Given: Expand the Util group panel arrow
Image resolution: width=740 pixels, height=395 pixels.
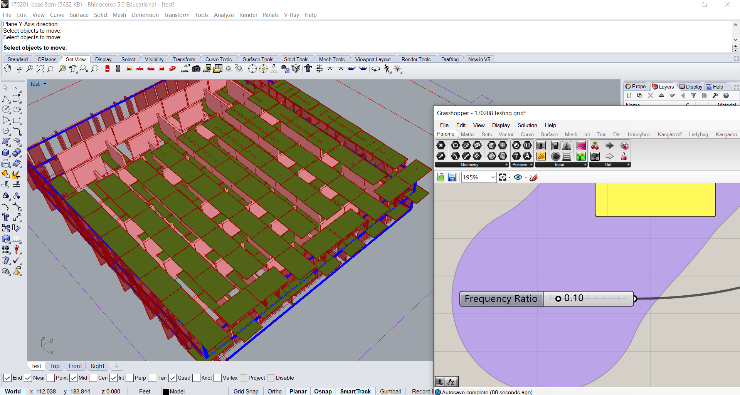Looking at the screenshot, I should [628, 165].
